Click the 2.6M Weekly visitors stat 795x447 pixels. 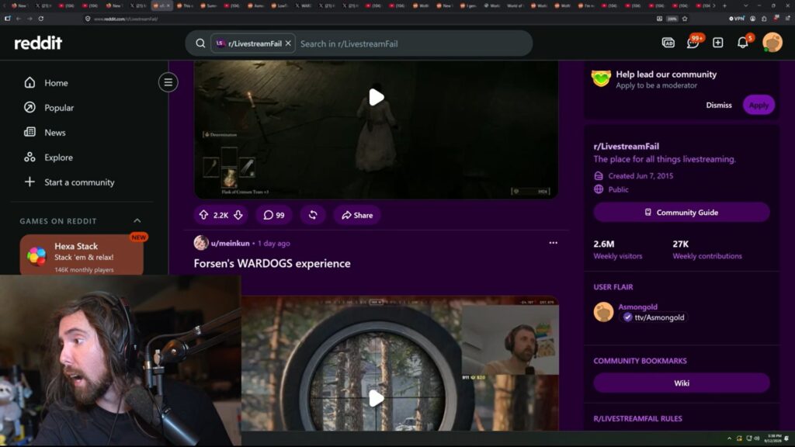[617, 249]
